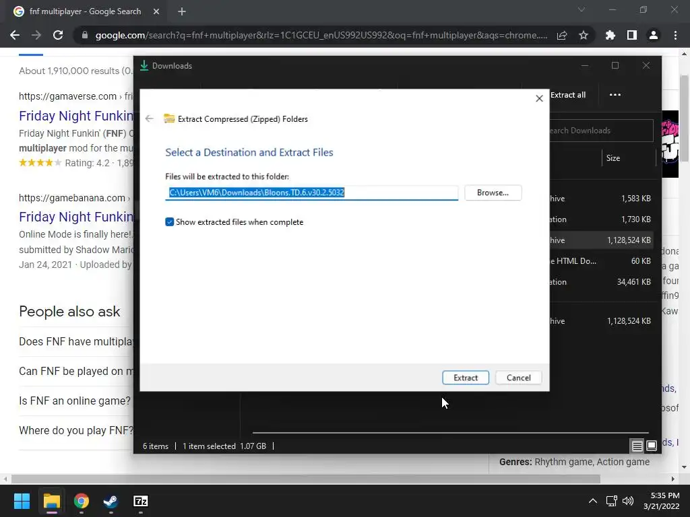The width and height of the screenshot is (690, 517).
Task: Open a new Chrome tab
Action: point(182,11)
